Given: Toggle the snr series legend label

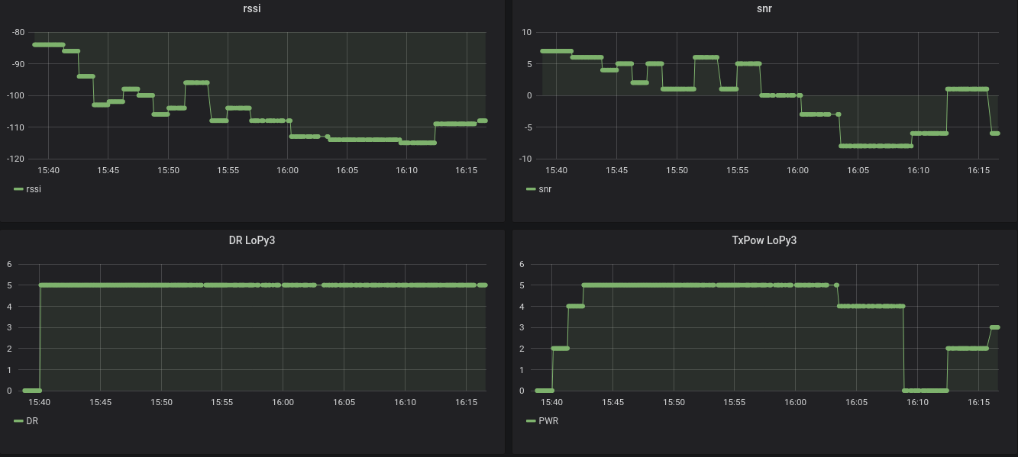Looking at the screenshot, I should tap(545, 189).
